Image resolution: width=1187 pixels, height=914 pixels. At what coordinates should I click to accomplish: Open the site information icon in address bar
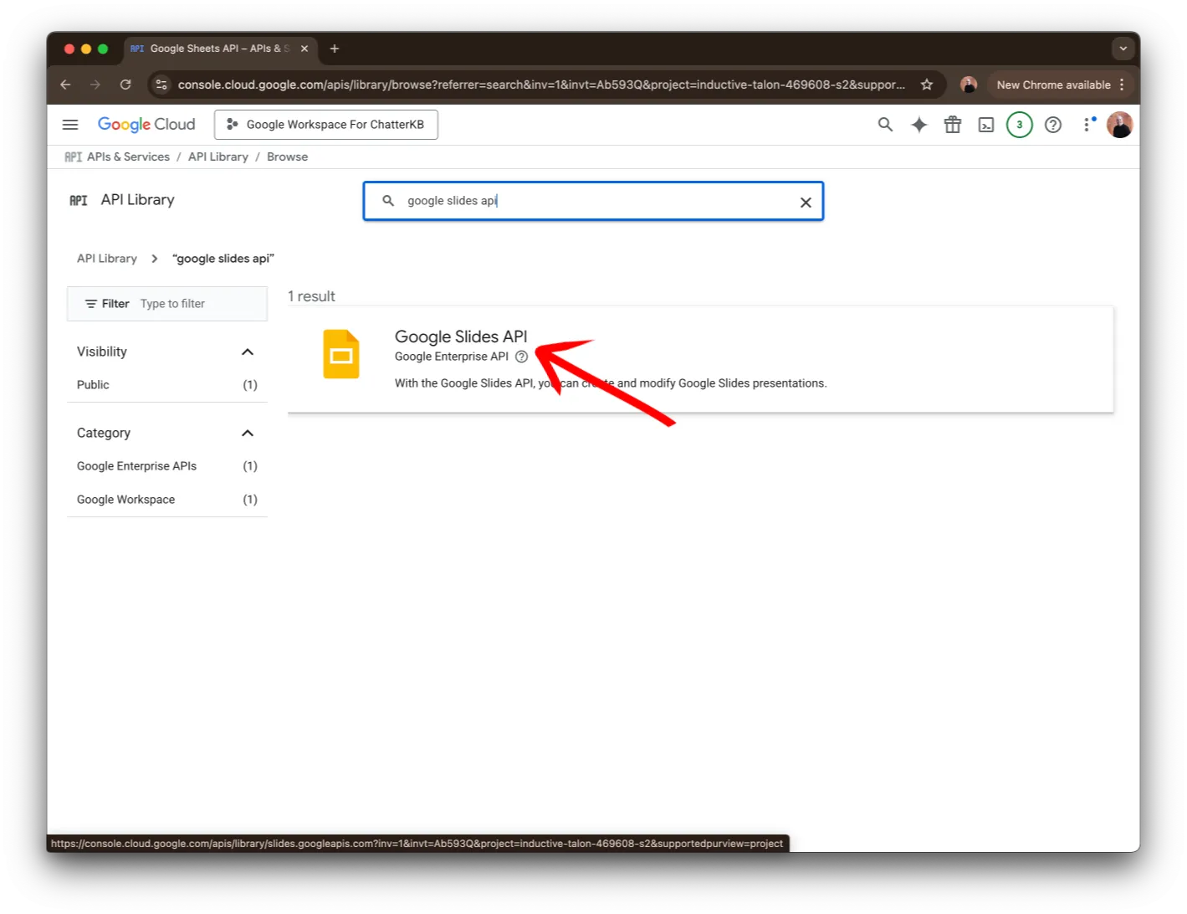pos(161,85)
